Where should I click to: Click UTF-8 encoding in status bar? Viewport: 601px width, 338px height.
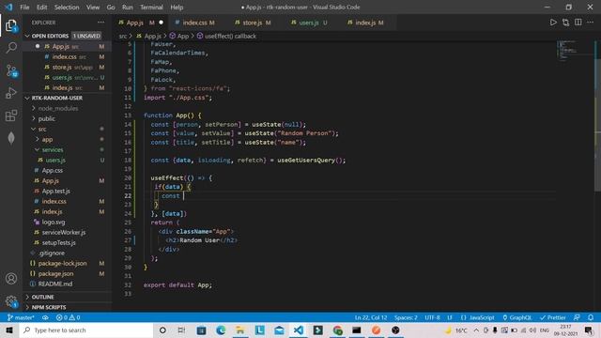tap(432, 317)
